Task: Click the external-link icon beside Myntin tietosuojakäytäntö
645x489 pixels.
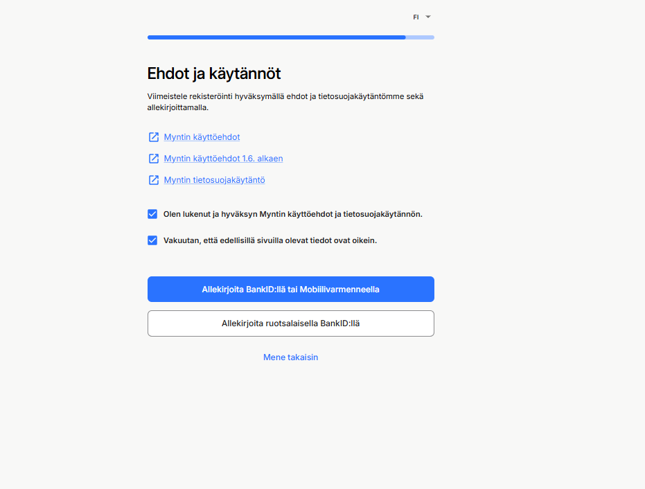Action: click(153, 179)
